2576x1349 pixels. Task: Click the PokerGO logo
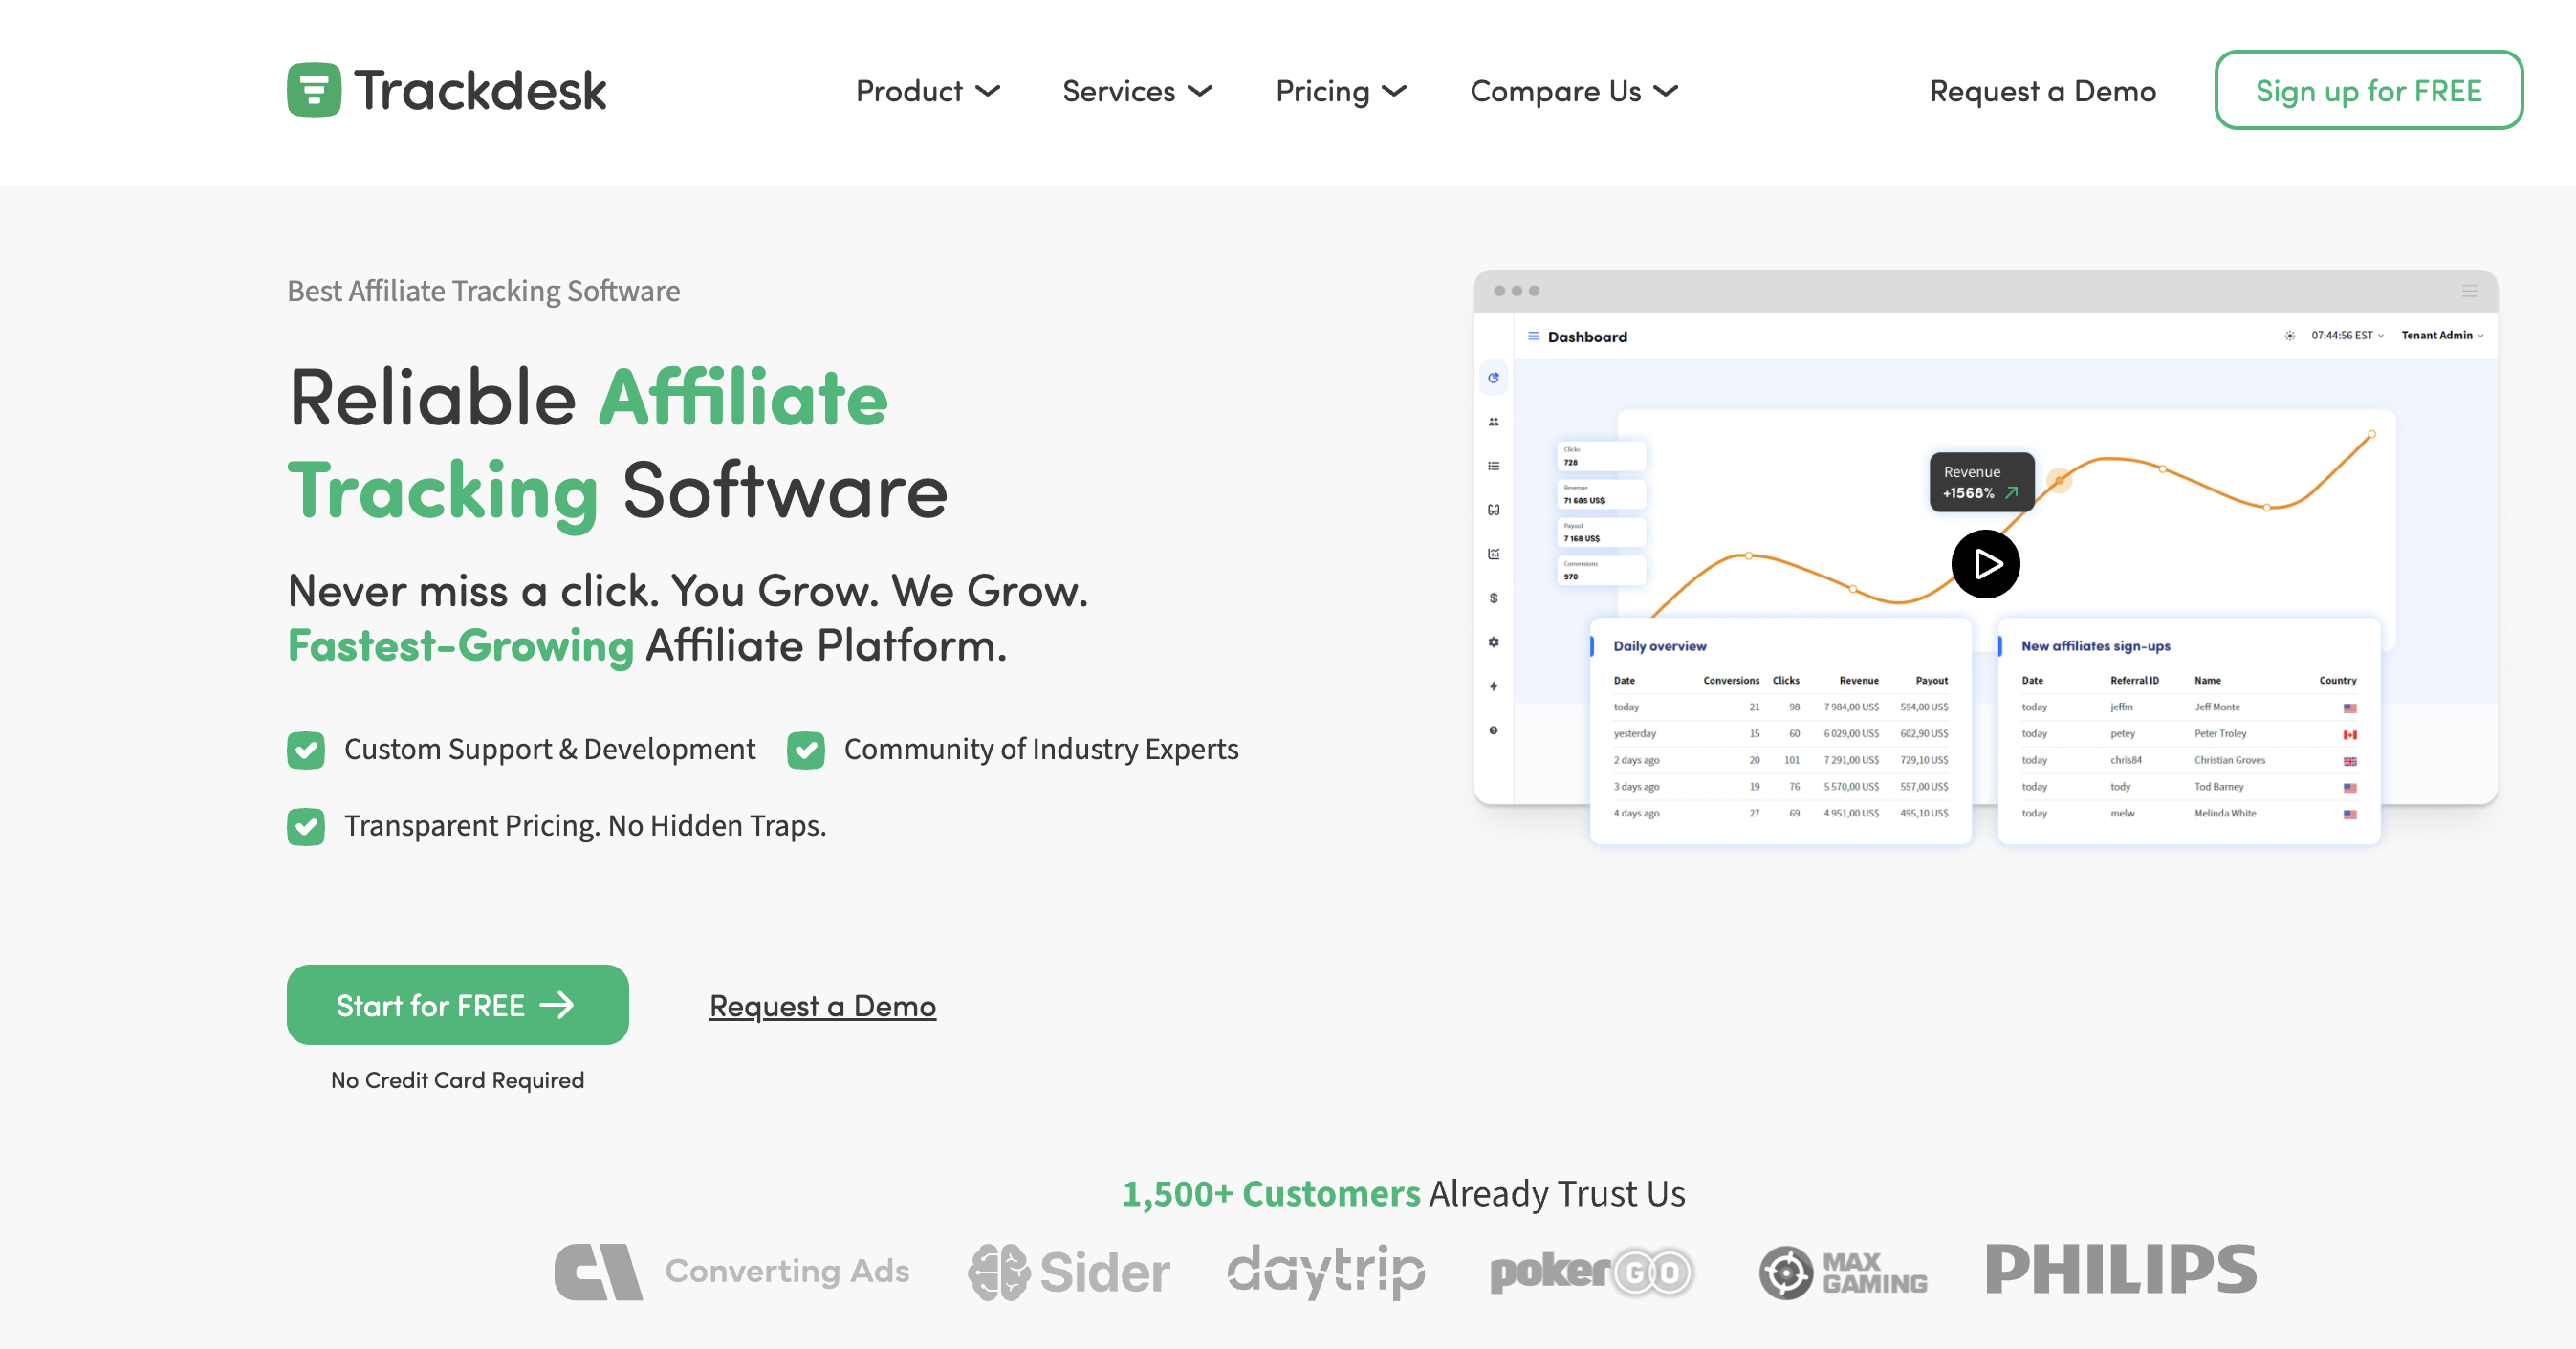tap(1591, 1272)
